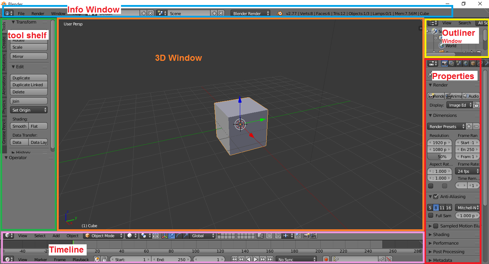The height and width of the screenshot is (264, 489).
Task: Click the OpenGL render image icon
Action: 307,236
